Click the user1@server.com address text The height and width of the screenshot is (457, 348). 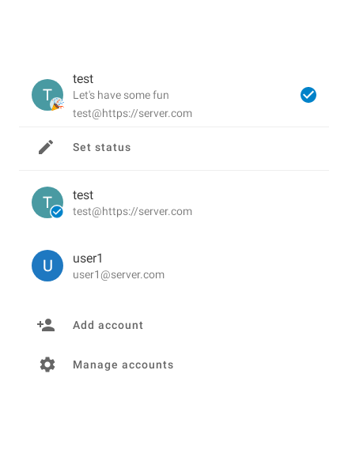click(x=119, y=275)
